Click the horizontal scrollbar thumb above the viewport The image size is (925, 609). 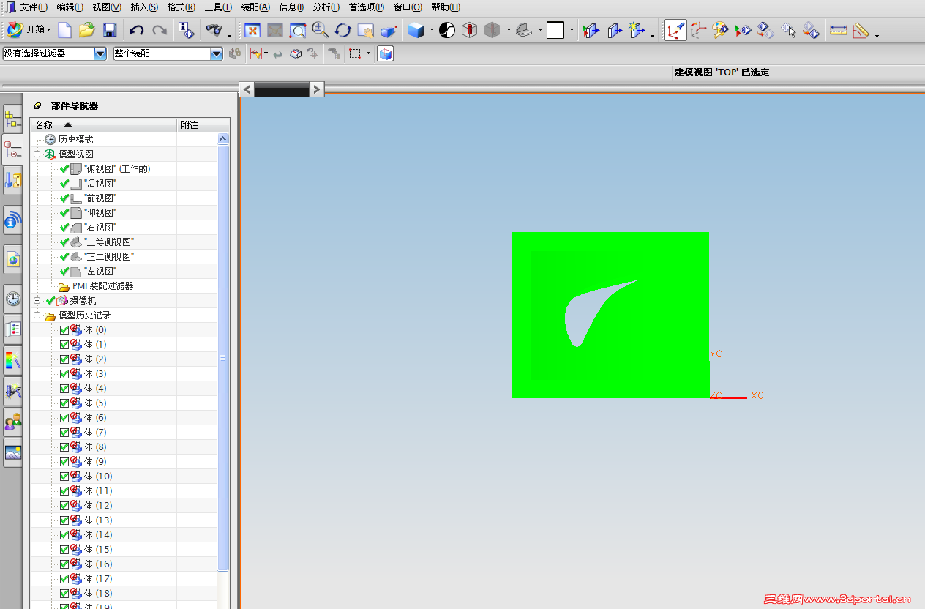pyautogui.click(x=282, y=89)
